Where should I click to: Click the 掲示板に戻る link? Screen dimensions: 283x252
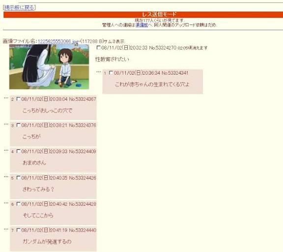pyautogui.click(x=19, y=7)
